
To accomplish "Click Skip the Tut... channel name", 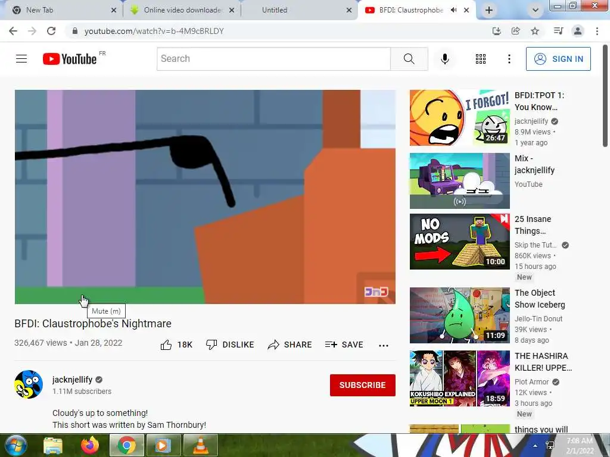I will tap(536, 245).
